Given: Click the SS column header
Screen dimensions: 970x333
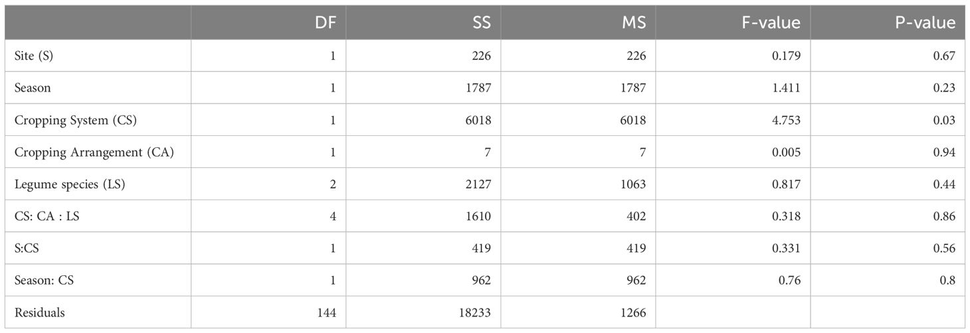Looking at the screenshot, I should pos(481,23).
